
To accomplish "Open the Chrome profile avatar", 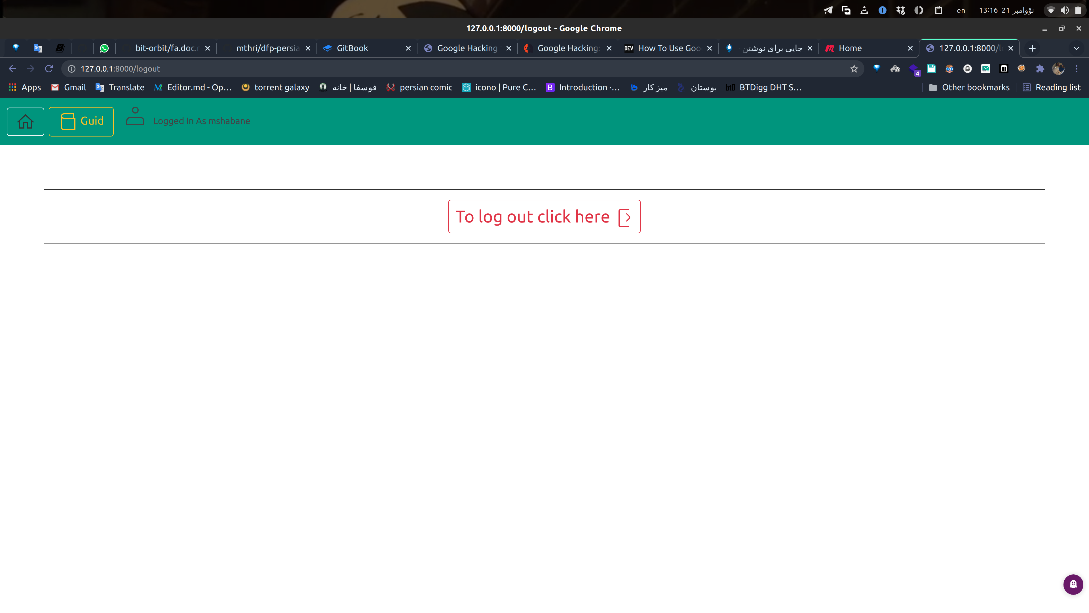I will [1059, 68].
